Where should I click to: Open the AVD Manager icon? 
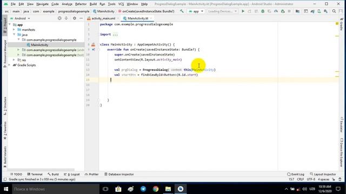click(x=319, y=11)
